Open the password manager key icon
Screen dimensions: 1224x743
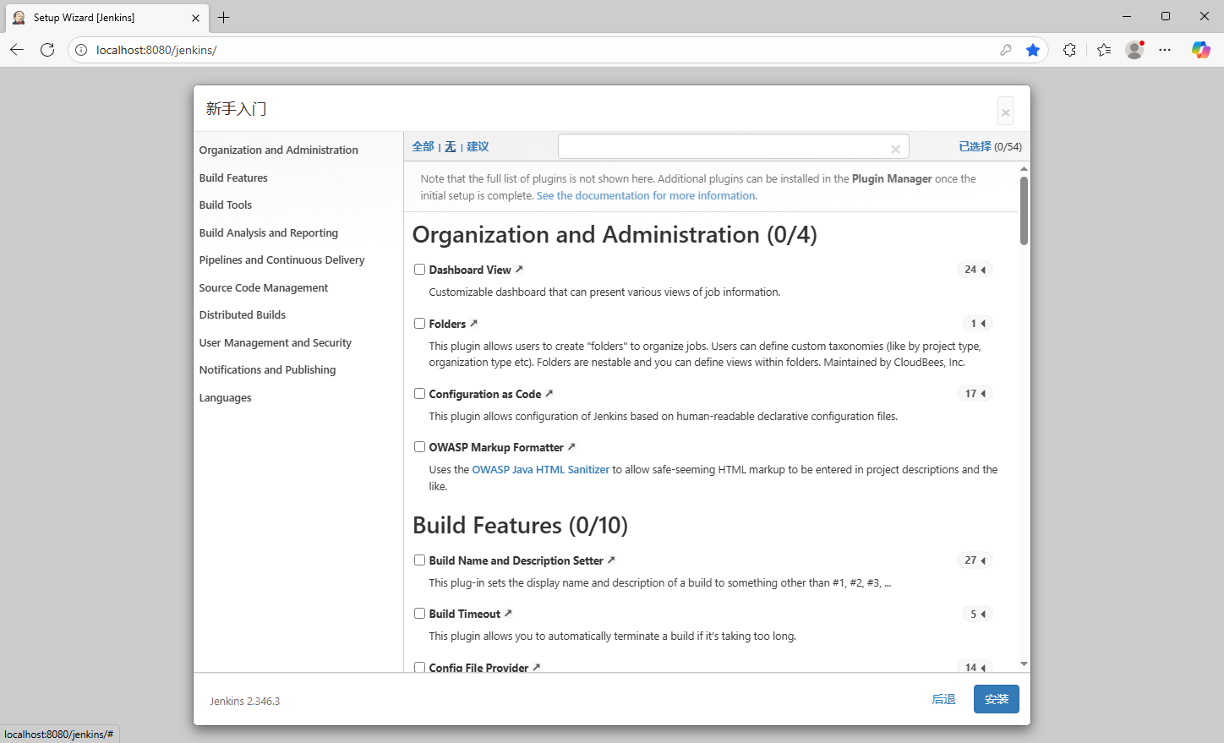[1006, 50]
